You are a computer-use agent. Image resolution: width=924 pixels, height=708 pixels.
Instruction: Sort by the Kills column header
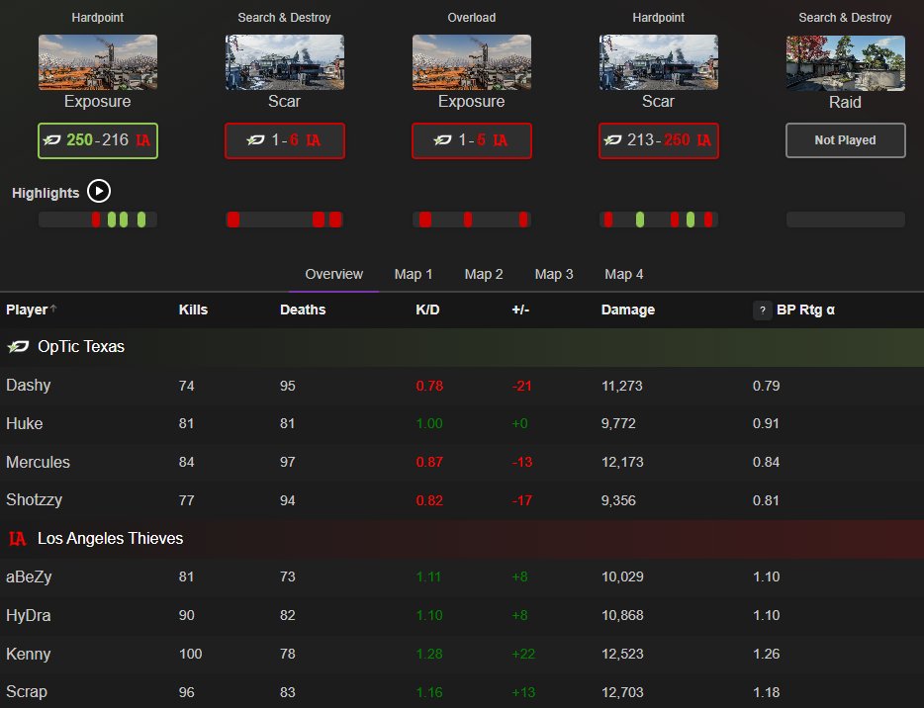tap(193, 310)
